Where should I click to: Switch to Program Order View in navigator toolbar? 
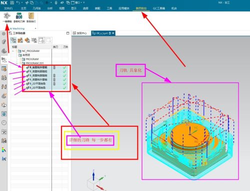13,40
